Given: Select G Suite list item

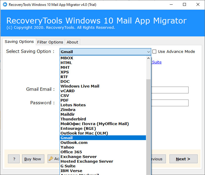Looking at the screenshot, I should [x=103, y=166].
